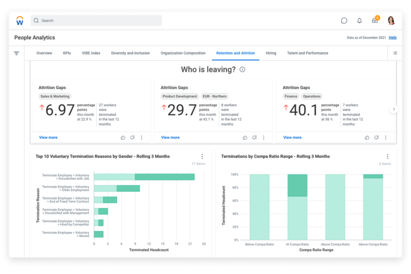Click the Workday logo icon
This screenshot has width=411, height=274.
[20, 21]
